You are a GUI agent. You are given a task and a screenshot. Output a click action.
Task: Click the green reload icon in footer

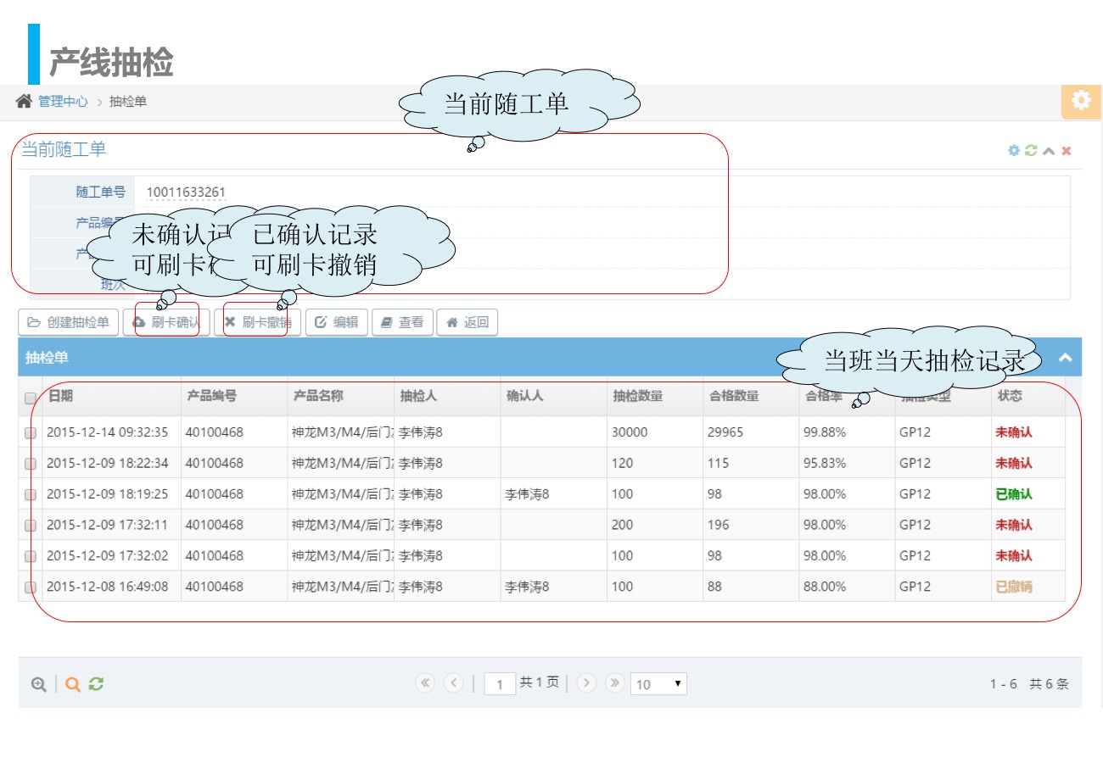pyautogui.click(x=96, y=684)
